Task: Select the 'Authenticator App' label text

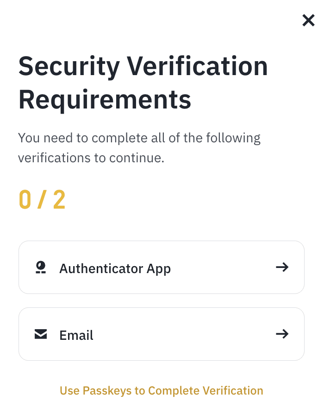Action: [115, 268]
